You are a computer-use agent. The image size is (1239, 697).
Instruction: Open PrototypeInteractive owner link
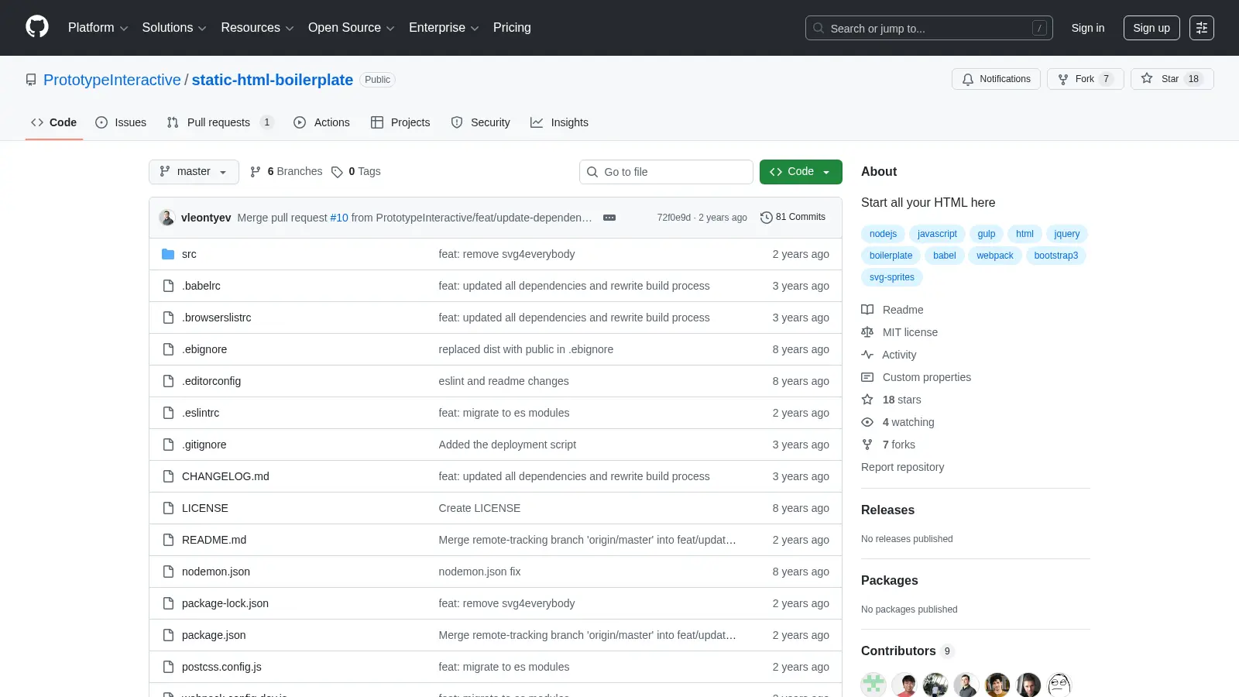pos(112,80)
